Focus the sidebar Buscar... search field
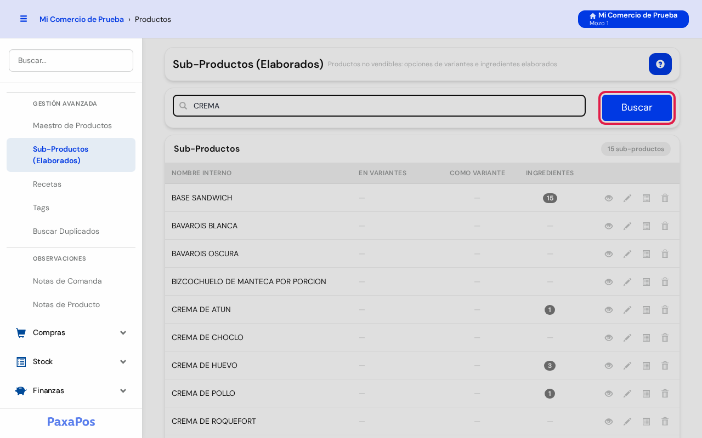This screenshot has width=702, height=438. 71,60
